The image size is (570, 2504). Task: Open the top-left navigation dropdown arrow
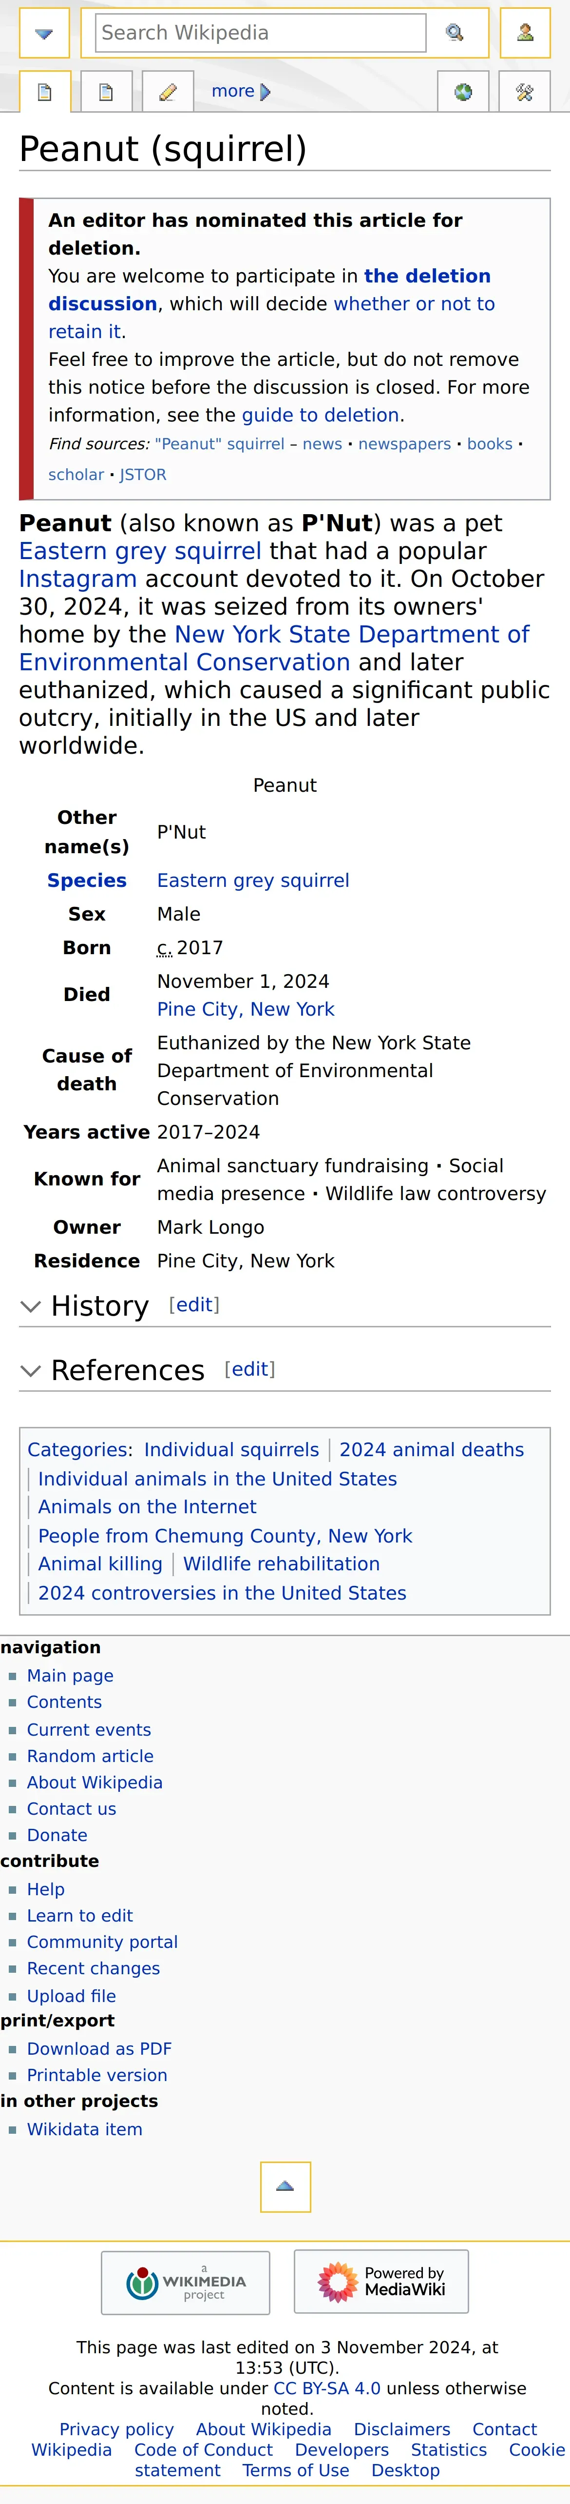pyautogui.click(x=44, y=33)
